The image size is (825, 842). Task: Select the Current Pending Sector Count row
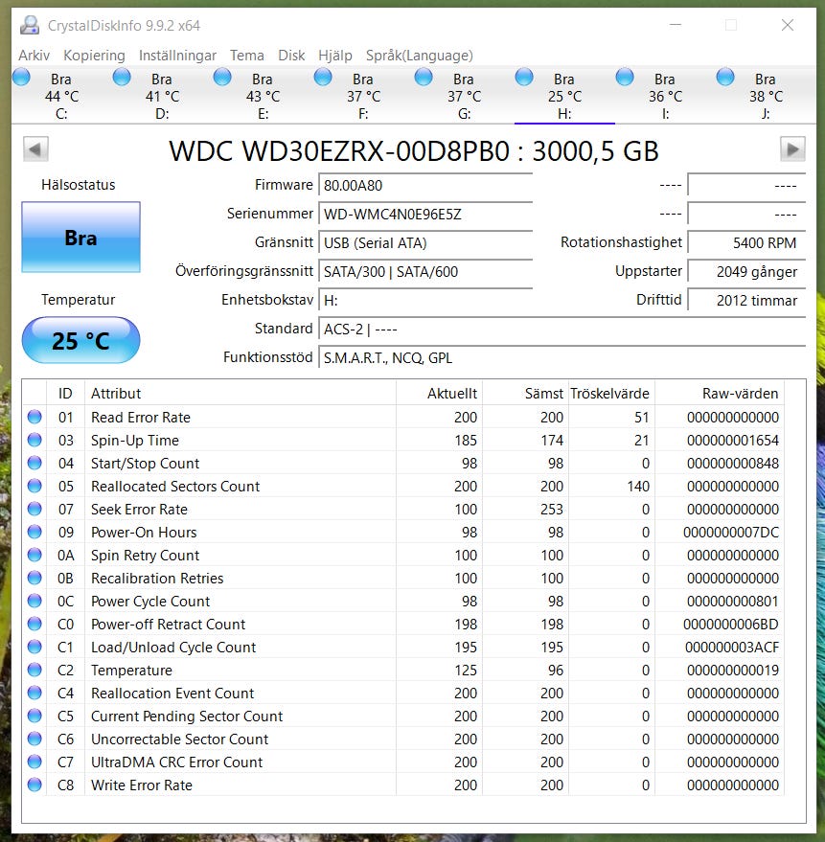click(x=403, y=716)
